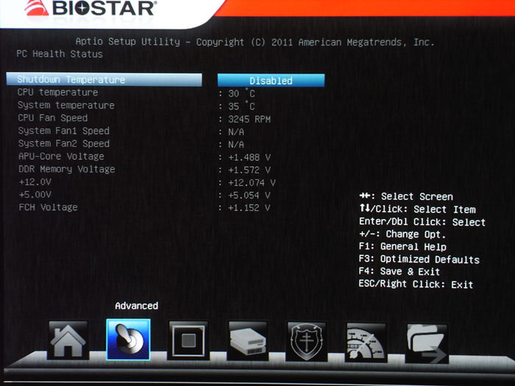Click the System Fan1 Speed label

64,131
